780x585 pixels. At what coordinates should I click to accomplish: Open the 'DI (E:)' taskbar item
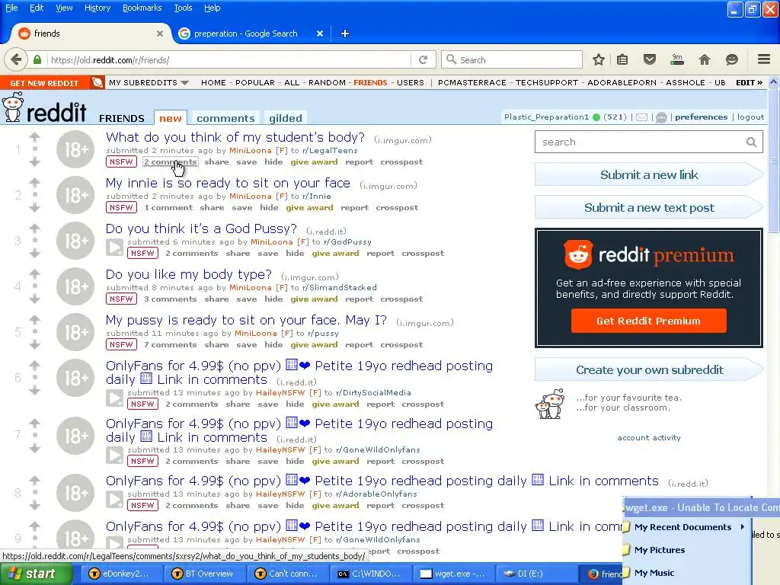pyautogui.click(x=535, y=574)
